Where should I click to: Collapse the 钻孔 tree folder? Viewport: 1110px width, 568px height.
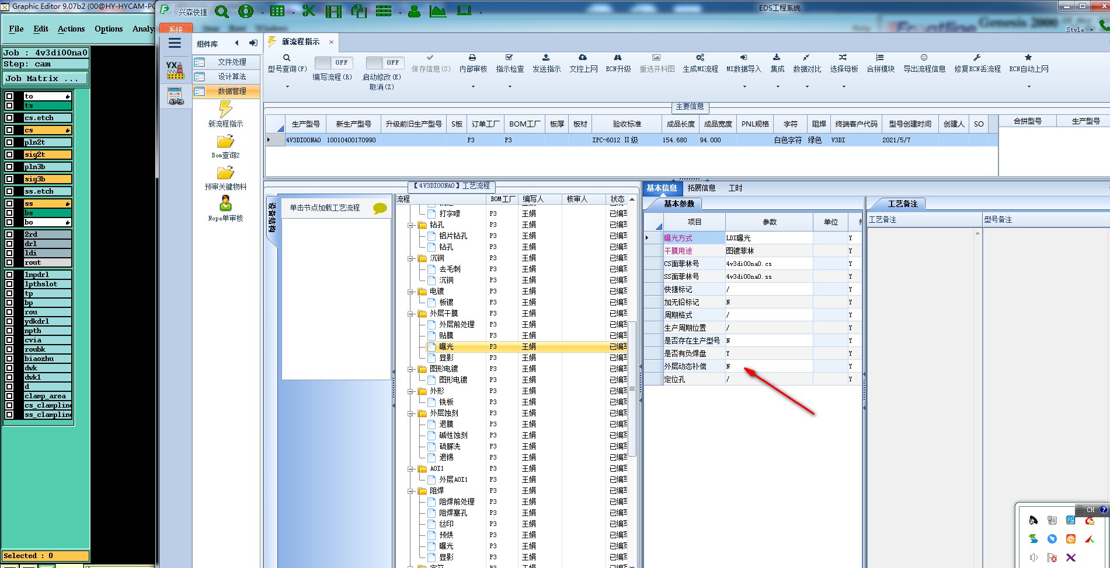(410, 225)
